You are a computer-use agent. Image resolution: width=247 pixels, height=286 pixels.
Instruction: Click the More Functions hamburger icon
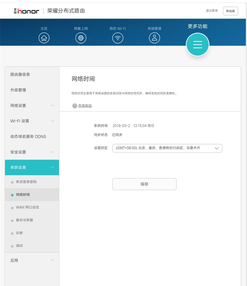197,44
